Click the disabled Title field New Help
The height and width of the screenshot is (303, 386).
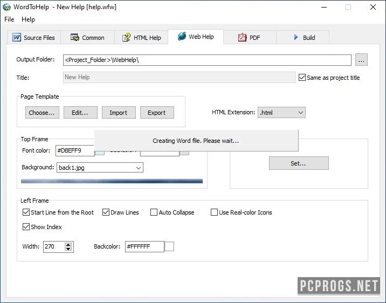pos(179,77)
